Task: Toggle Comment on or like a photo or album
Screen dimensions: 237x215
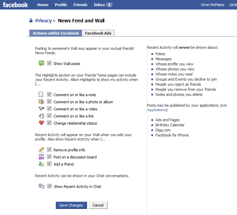Action: click(x=49, y=102)
